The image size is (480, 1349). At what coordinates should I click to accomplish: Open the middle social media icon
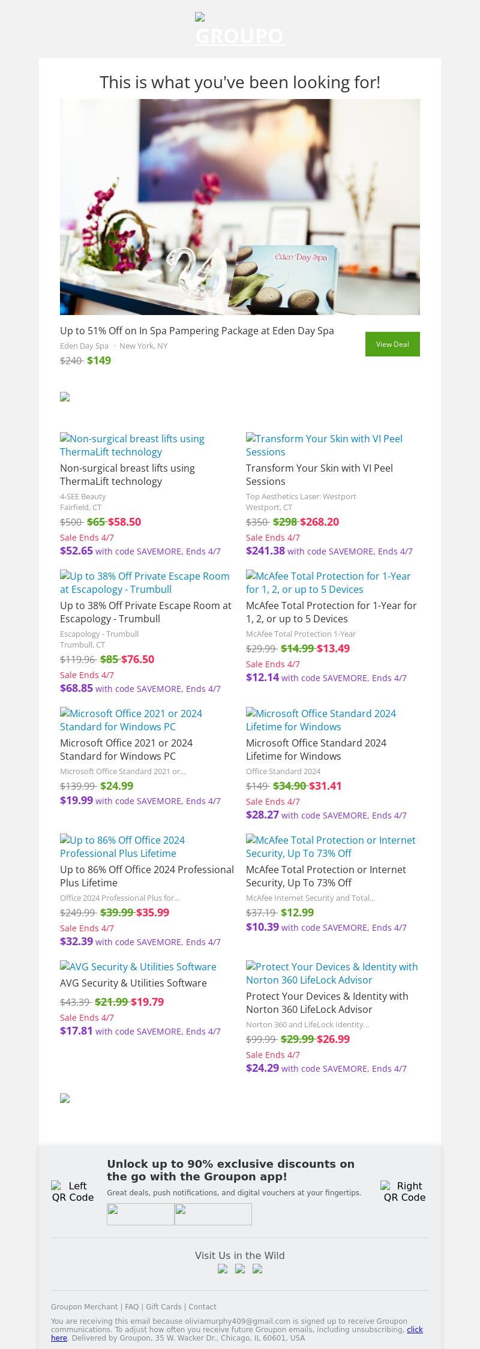point(240,1269)
